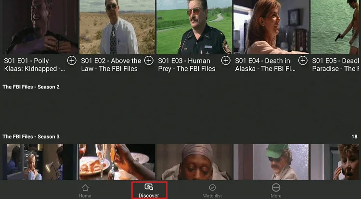Open the Home tab
The image size is (361, 199).
(x=85, y=191)
